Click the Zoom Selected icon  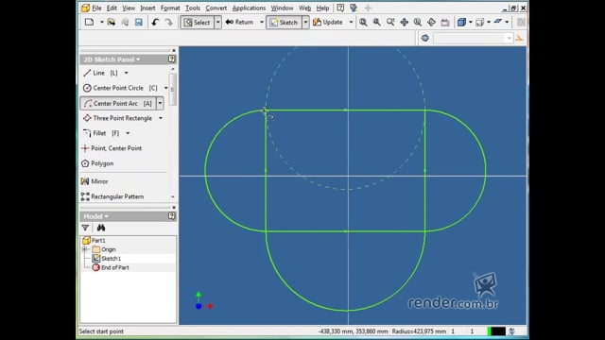pos(418,23)
